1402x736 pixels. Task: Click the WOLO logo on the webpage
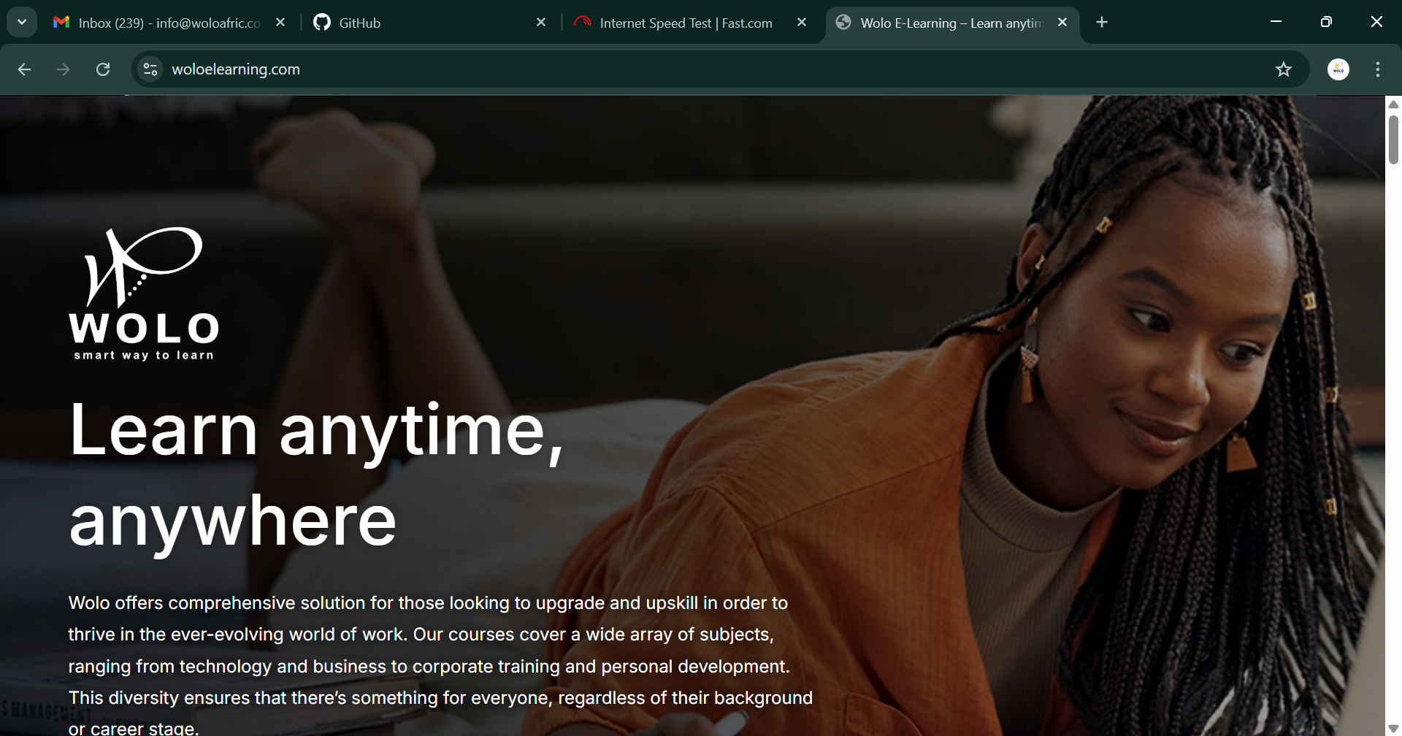point(143,291)
